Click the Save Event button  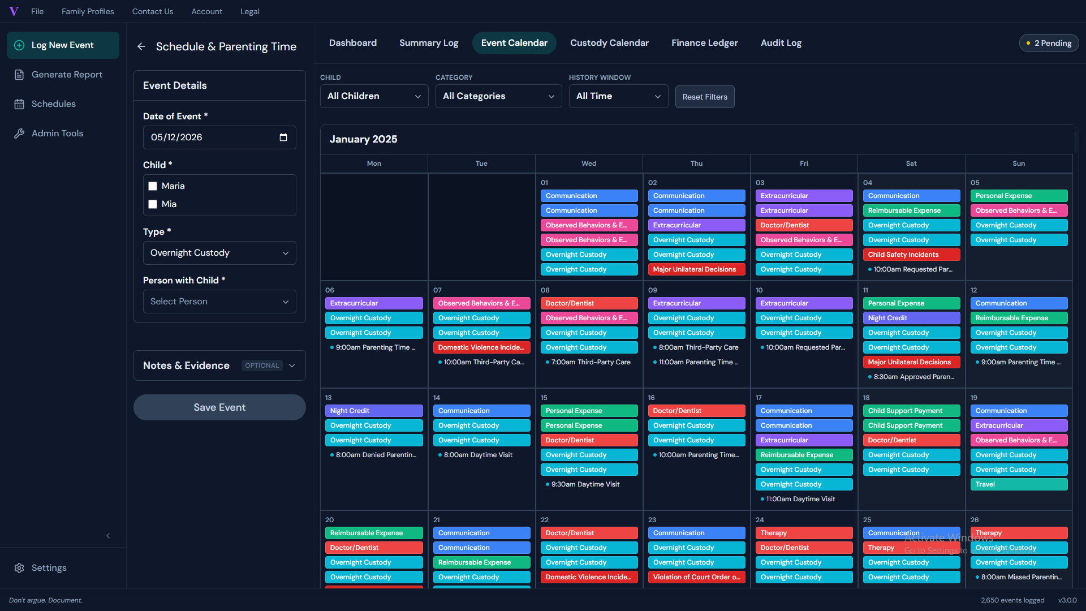tap(219, 407)
